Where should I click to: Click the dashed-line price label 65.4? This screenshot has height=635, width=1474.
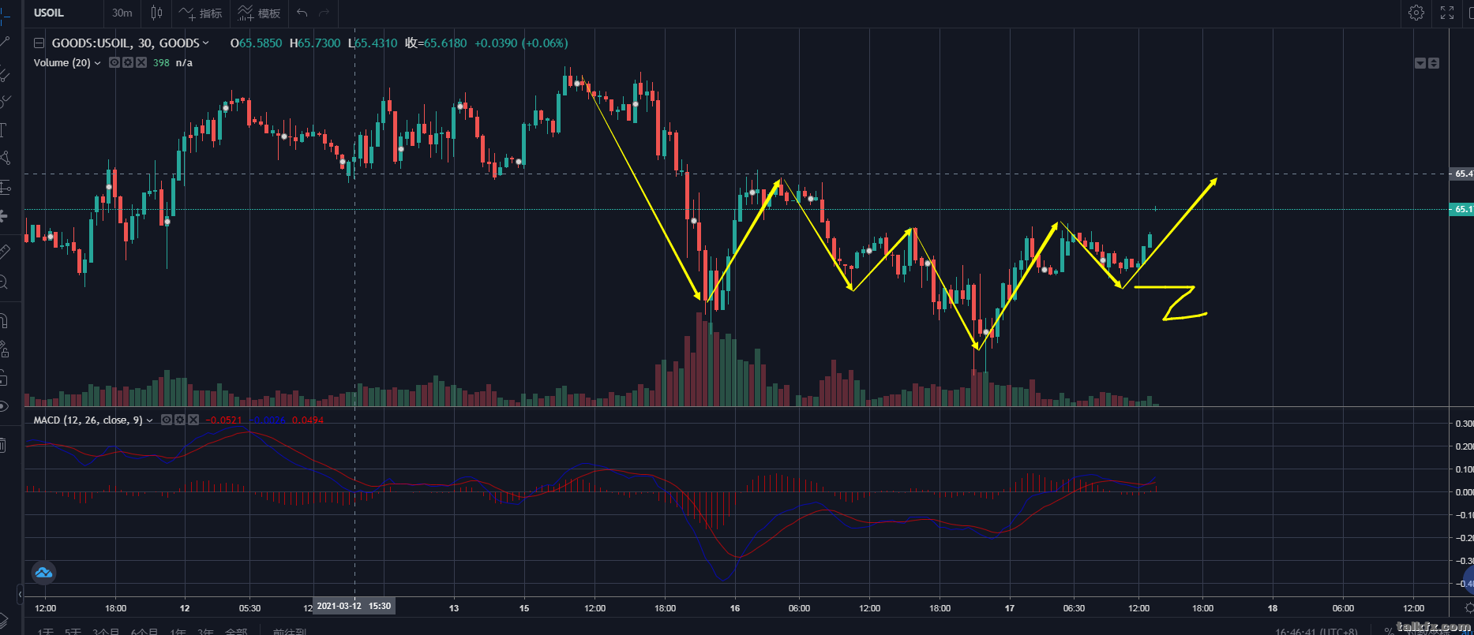[1462, 174]
